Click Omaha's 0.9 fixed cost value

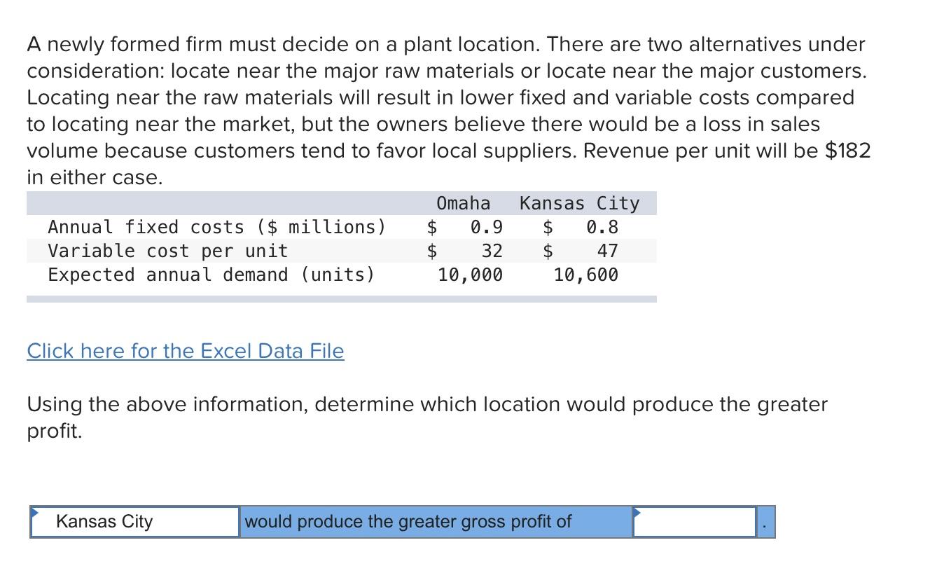486,227
